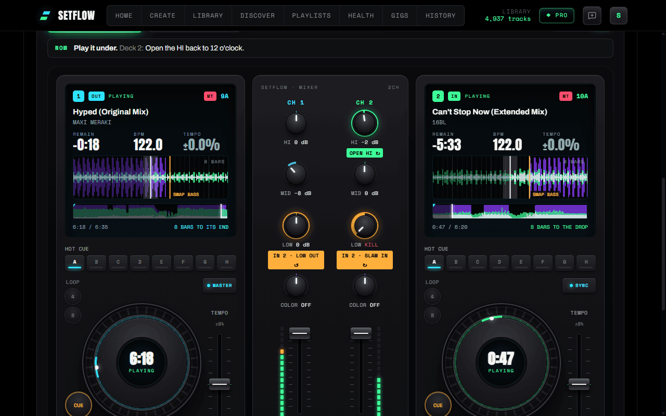Click the Deck 1 number badge
The image size is (666, 416).
pos(79,96)
